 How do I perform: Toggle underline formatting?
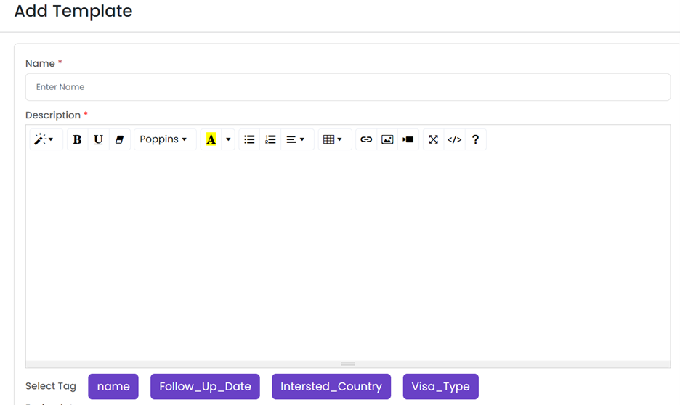[x=99, y=139]
